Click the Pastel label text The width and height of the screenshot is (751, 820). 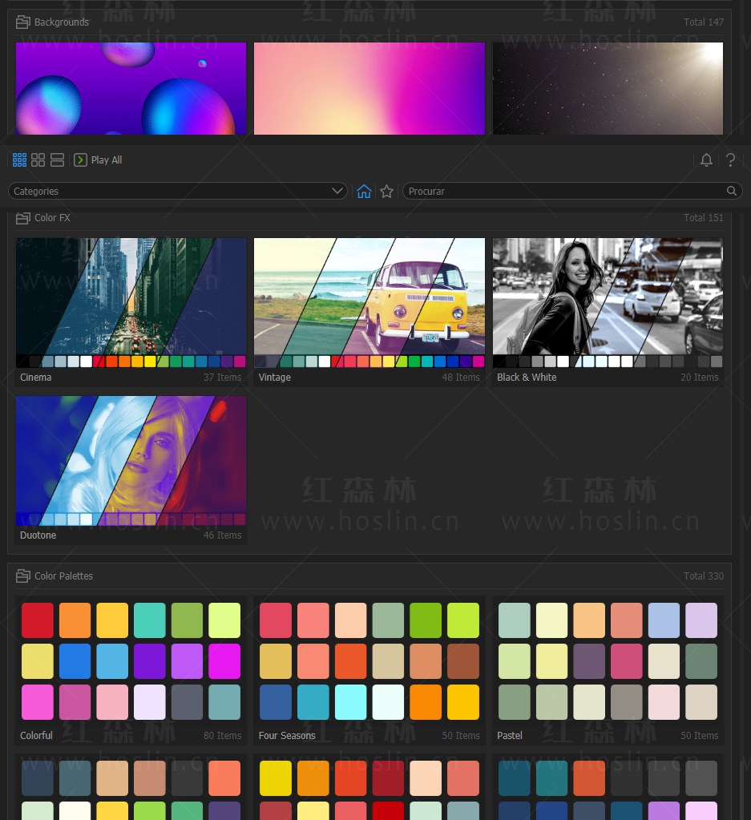click(510, 735)
